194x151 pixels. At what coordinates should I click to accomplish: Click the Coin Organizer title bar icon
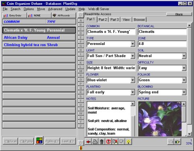click(x=4, y=4)
